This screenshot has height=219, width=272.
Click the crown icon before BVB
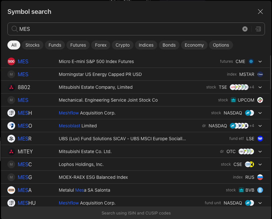click(241, 190)
